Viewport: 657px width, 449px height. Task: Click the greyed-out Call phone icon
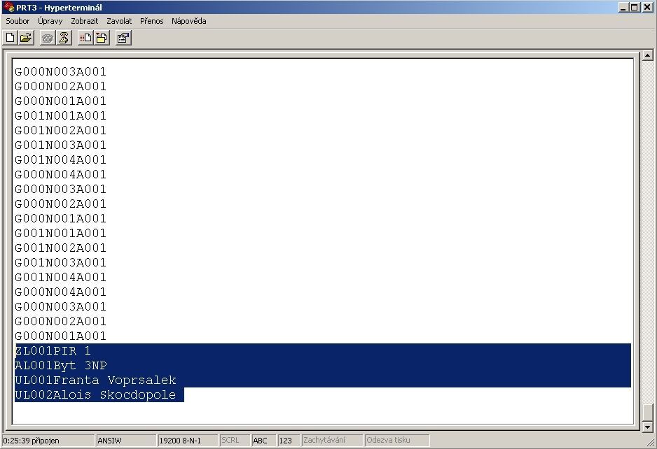tap(47, 38)
